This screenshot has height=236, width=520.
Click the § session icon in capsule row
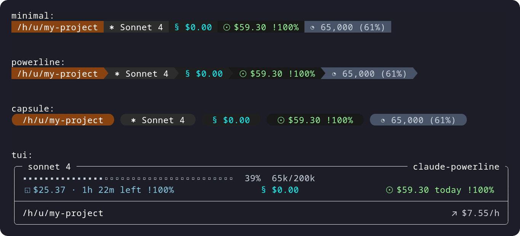(214, 120)
